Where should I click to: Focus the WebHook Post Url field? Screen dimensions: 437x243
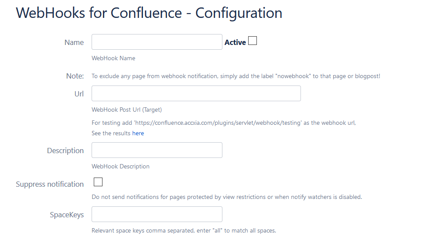pos(196,93)
